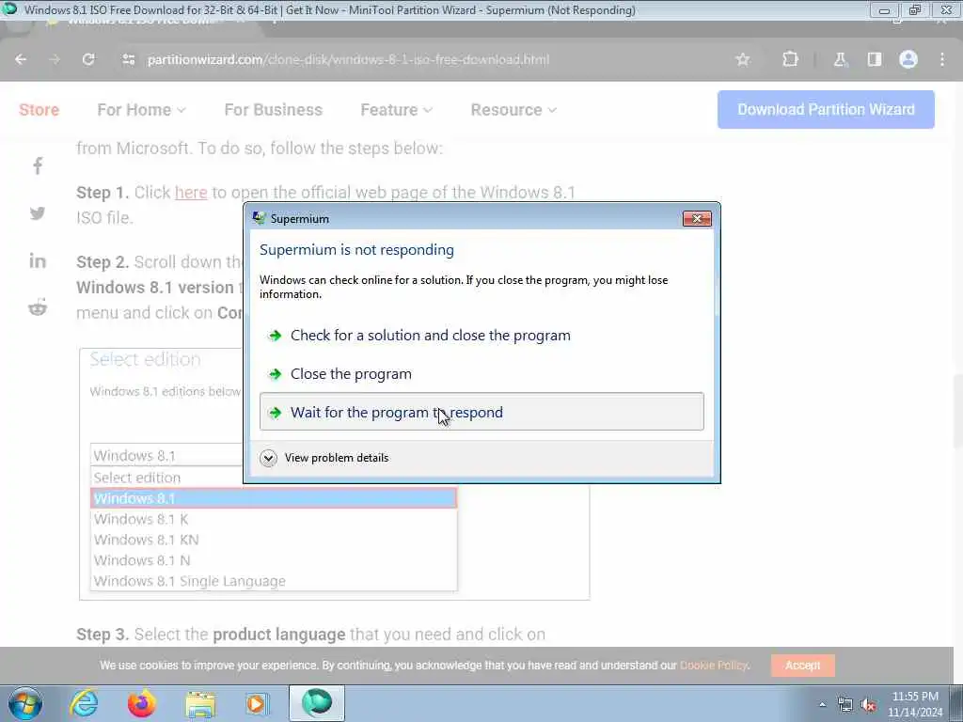
Task: Expand the For Home menu
Action: (x=141, y=110)
